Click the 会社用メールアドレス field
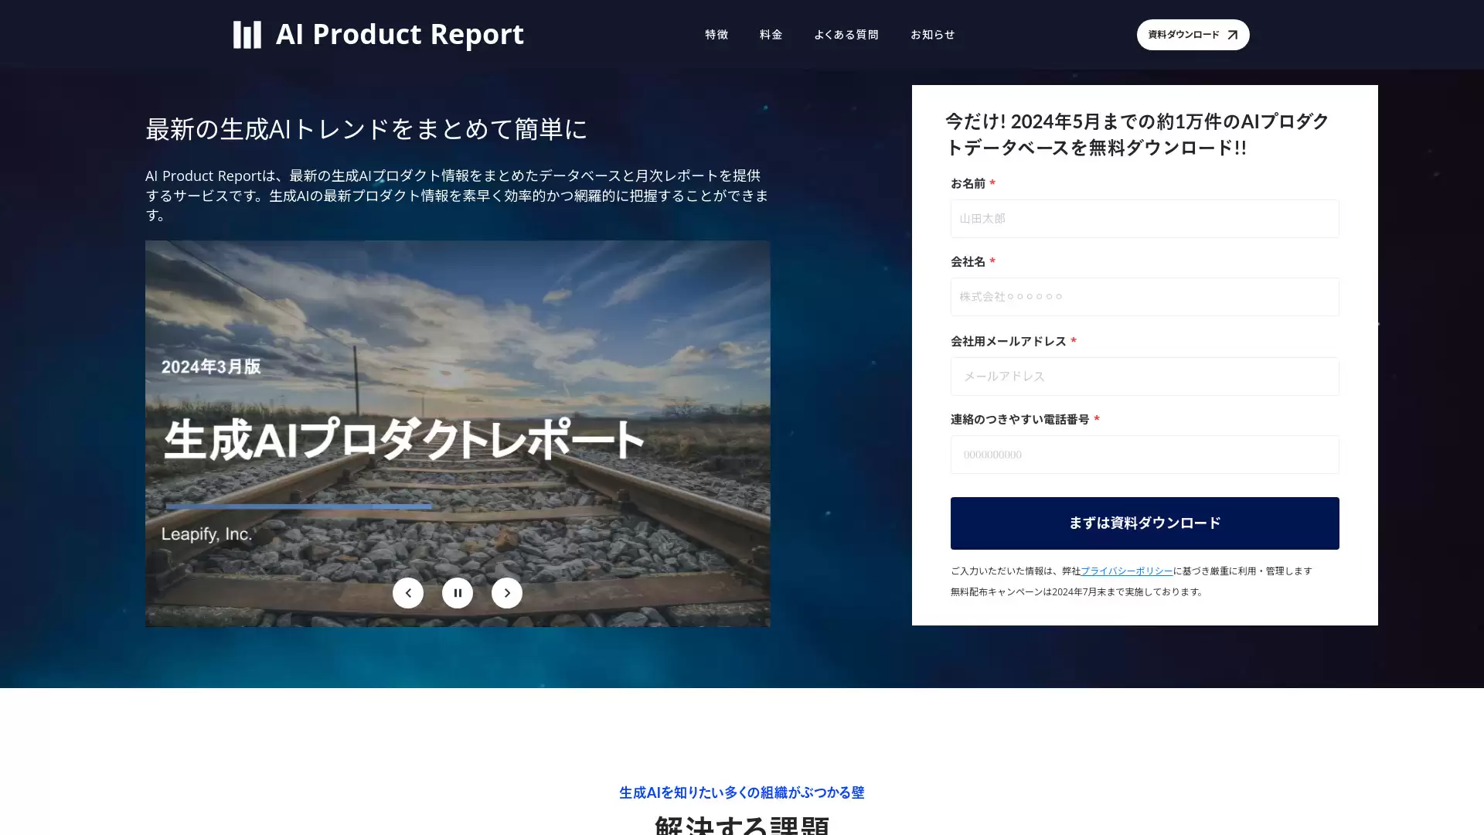The width and height of the screenshot is (1484, 835). (x=1144, y=377)
